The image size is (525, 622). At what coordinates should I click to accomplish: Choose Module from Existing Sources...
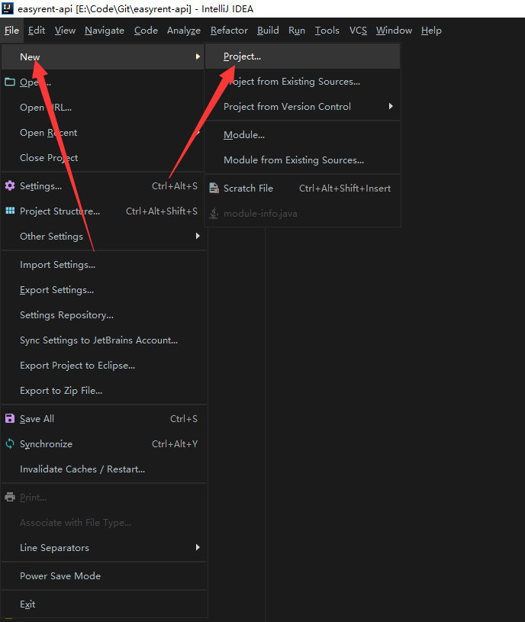(x=302, y=160)
